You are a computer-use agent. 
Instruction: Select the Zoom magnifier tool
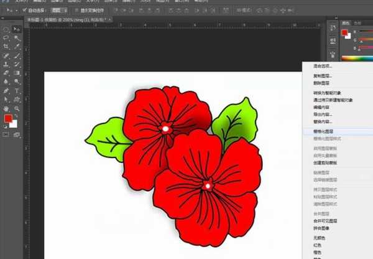[x=17, y=108]
